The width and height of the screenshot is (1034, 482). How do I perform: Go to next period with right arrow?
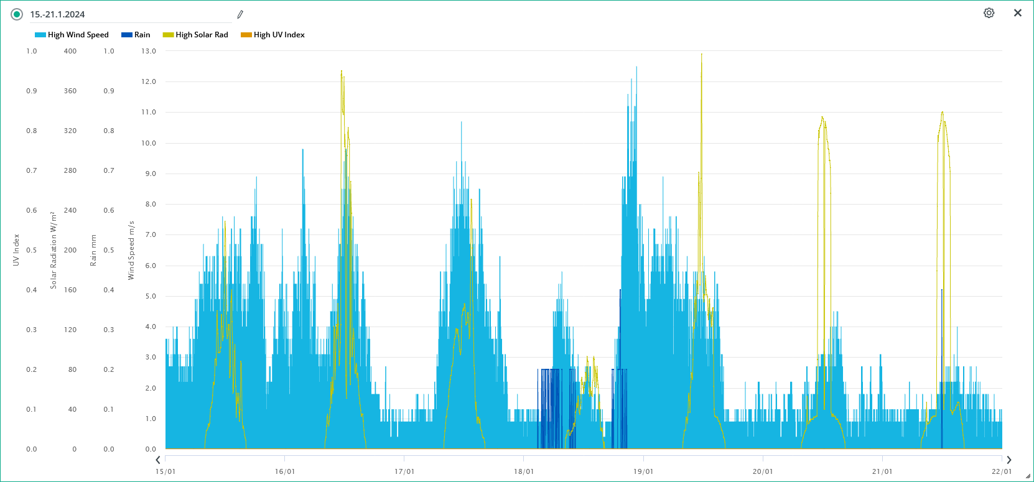[1009, 460]
